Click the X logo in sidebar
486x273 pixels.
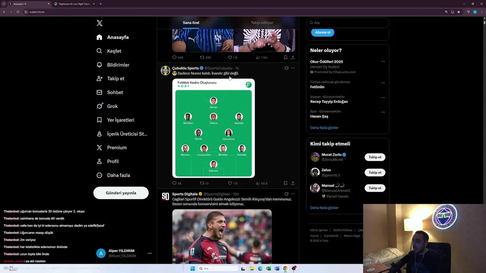pyautogui.click(x=99, y=23)
